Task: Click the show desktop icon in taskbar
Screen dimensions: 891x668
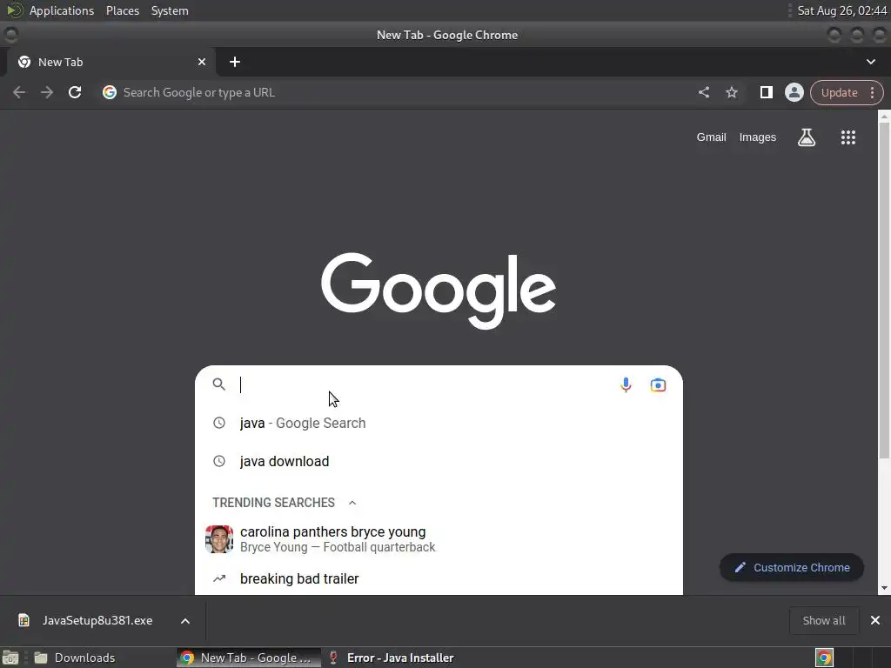Action: pyautogui.click(x=10, y=658)
